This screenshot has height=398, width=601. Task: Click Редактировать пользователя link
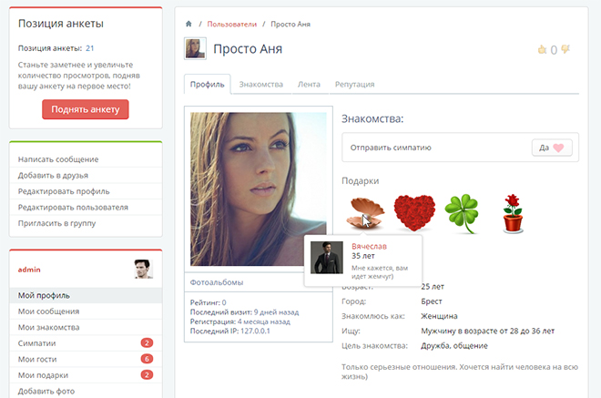[73, 208]
